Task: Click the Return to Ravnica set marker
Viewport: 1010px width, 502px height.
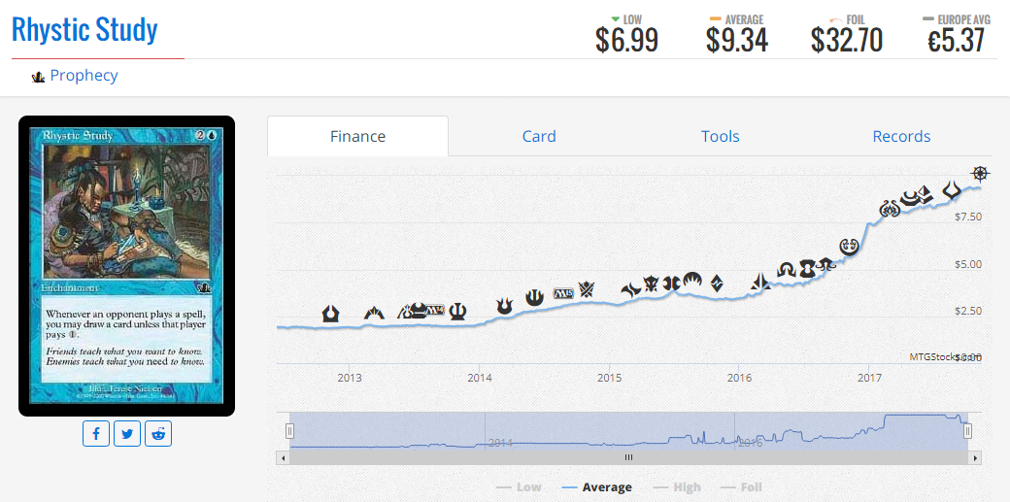Action: (330, 314)
